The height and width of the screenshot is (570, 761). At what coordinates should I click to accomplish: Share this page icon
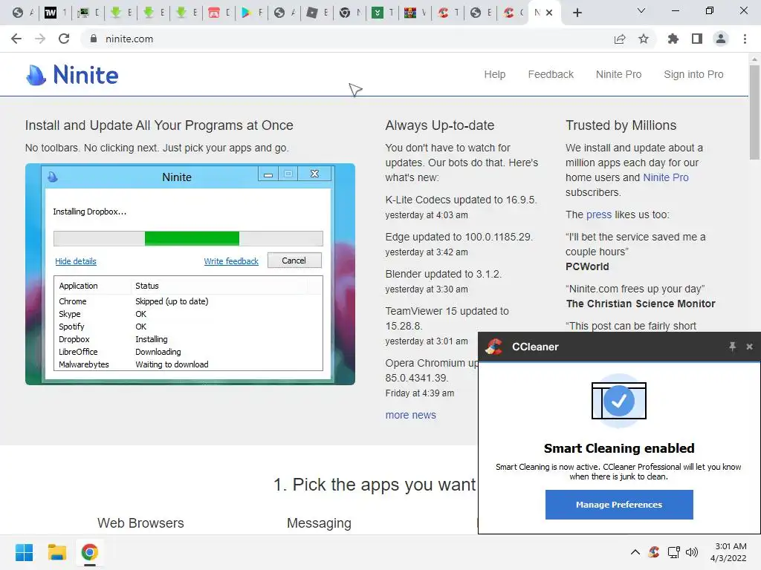point(619,39)
